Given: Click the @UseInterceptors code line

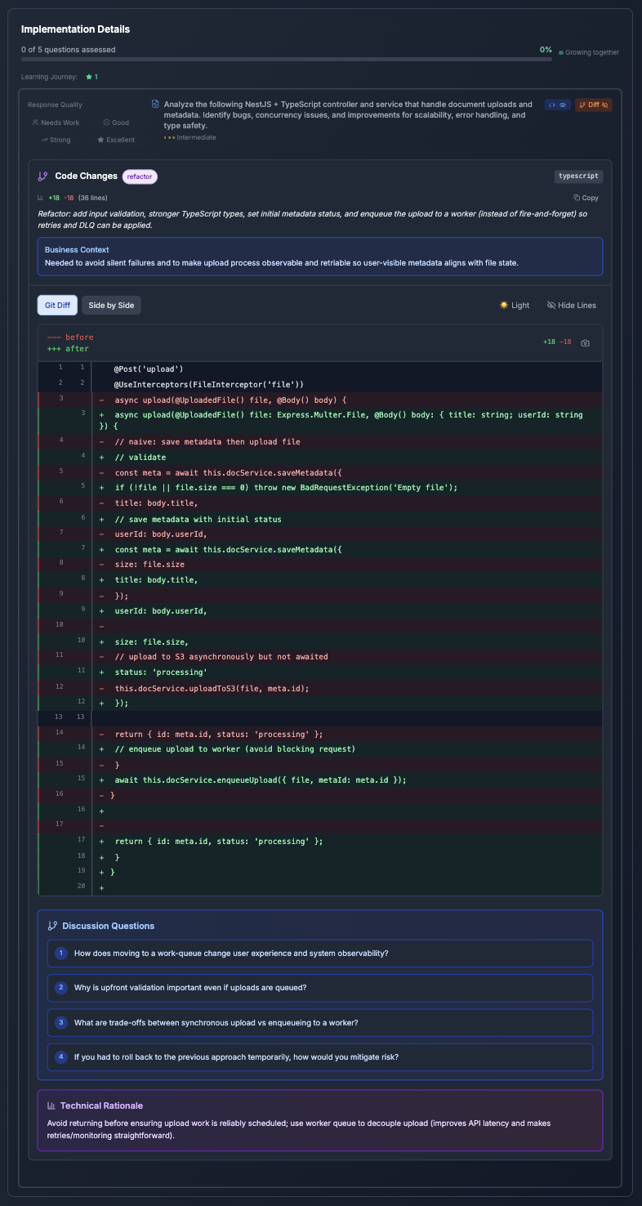Looking at the screenshot, I should [320, 384].
